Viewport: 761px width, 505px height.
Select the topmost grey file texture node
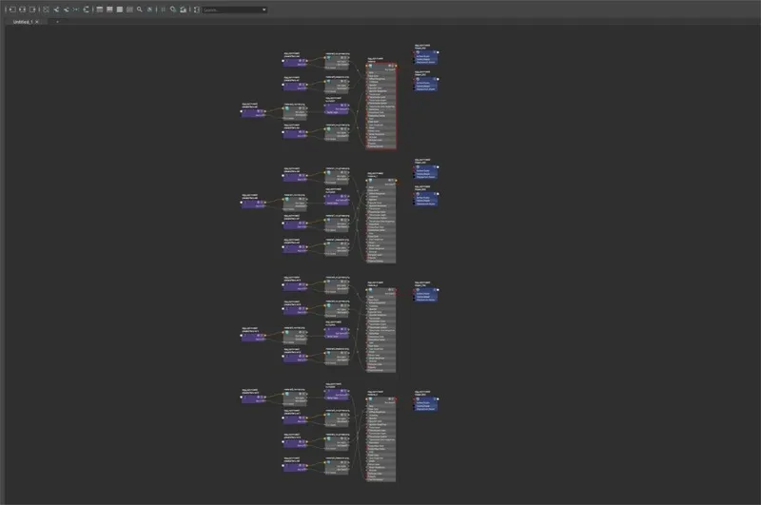(x=337, y=62)
